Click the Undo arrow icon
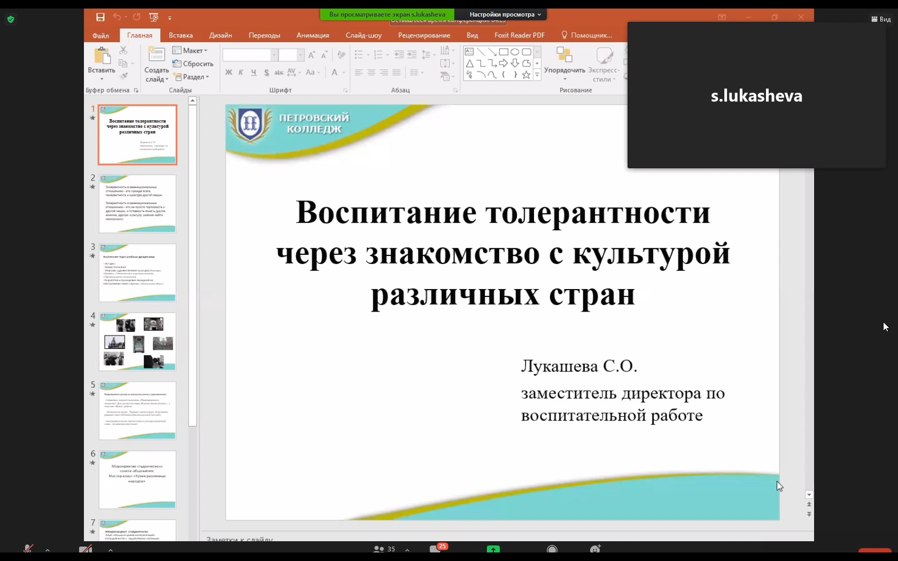Viewport: 898px width, 561px height. tap(117, 17)
